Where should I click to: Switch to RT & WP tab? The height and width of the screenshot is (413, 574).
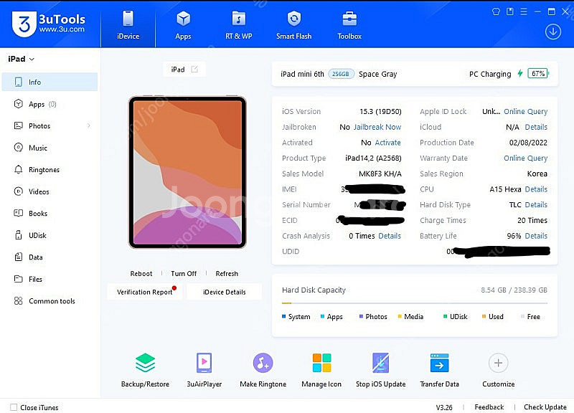pos(239,25)
